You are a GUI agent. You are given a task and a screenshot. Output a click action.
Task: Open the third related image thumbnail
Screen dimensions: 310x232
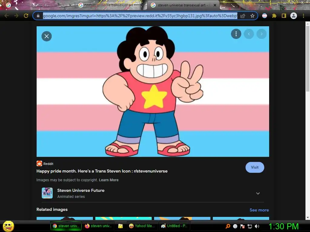182,218
